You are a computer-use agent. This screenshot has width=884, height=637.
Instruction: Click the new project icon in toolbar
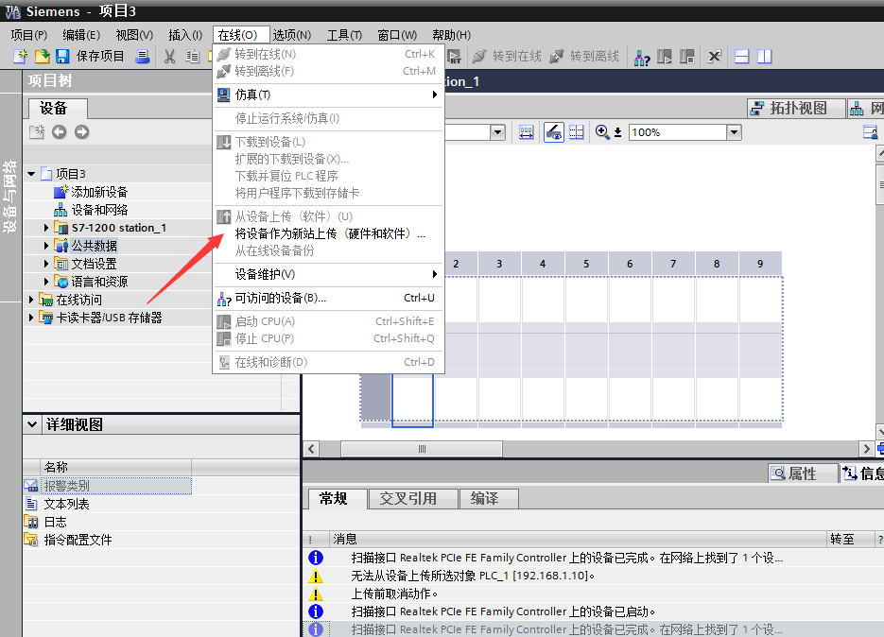[19, 57]
